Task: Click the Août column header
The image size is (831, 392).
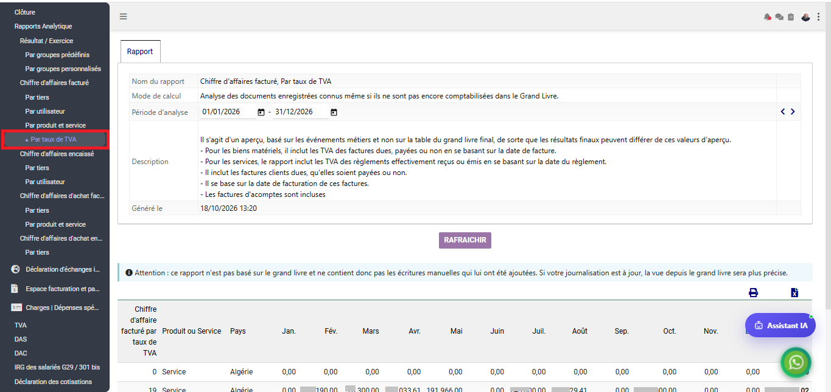Action: (580, 331)
